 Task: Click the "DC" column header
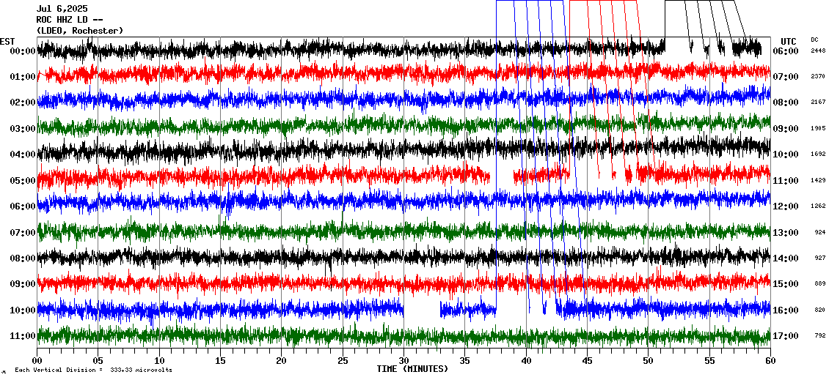point(814,40)
